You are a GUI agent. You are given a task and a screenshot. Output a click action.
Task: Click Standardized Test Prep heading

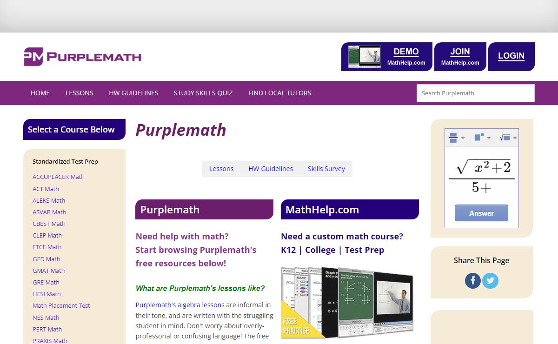65,161
